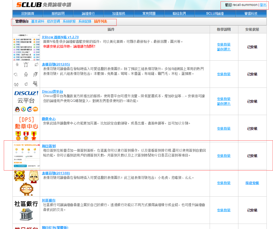Open the 常見問題 navigation item
273x229 pixels.
tap(149, 13)
